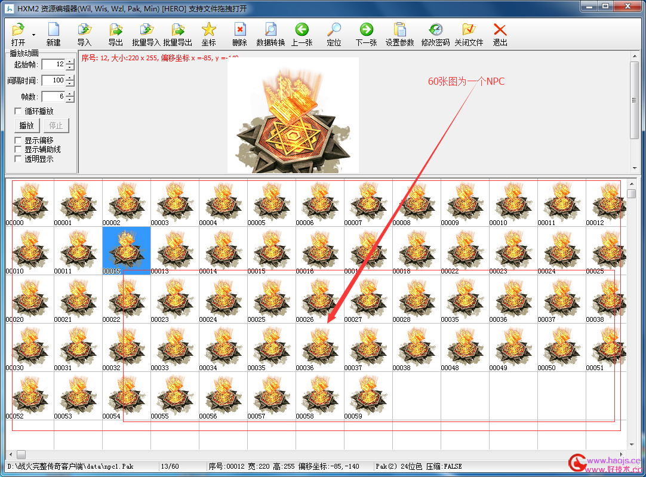This screenshot has height=477, width=646.
Task: Click the 坐标 star icon
Action: point(208,30)
